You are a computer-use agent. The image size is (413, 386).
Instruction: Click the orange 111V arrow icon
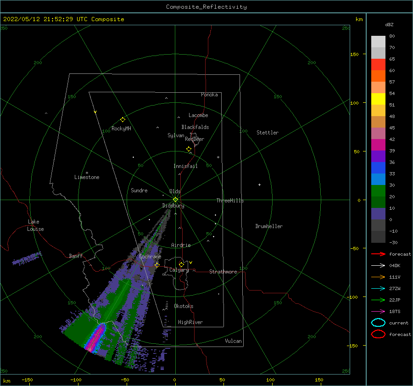click(x=378, y=277)
